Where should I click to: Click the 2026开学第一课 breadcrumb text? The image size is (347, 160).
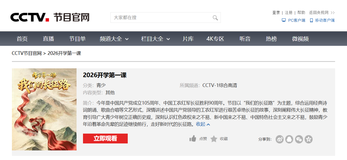pyautogui.click(x=64, y=53)
